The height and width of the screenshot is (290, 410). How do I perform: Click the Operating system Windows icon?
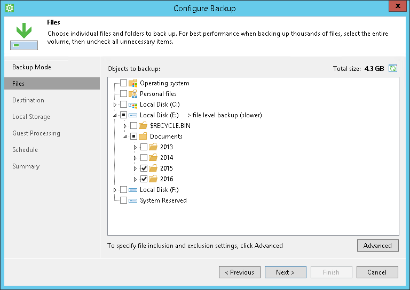coord(133,83)
